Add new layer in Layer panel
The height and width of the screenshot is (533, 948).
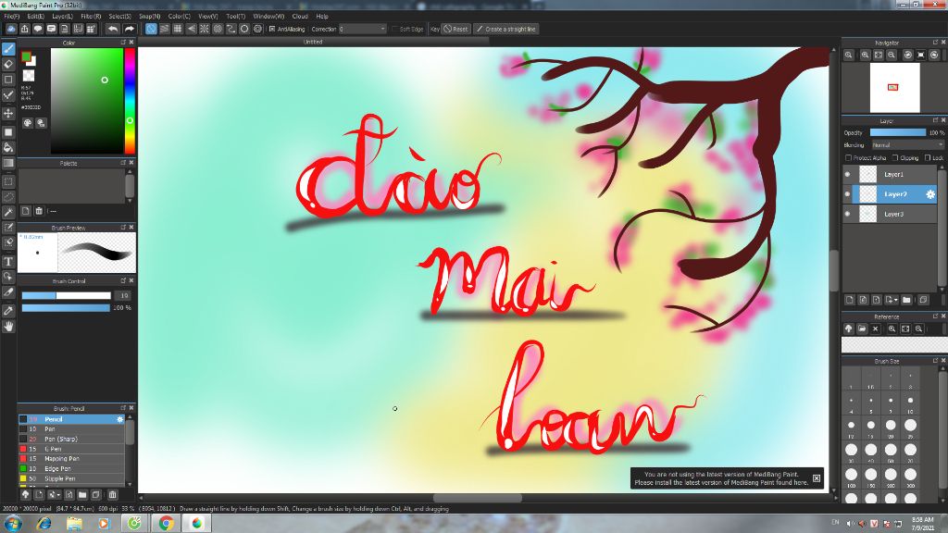[850, 300]
